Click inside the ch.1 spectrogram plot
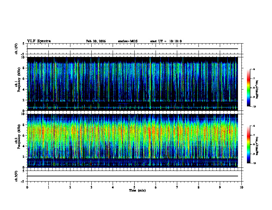The height and width of the screenshot is (210, 272). [133, 84]
